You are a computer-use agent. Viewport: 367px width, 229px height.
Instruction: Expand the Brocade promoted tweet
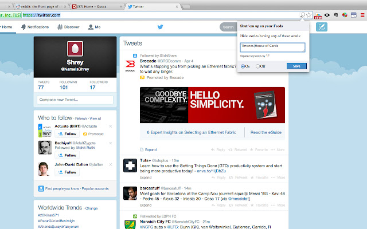click(x=149, y=149)
